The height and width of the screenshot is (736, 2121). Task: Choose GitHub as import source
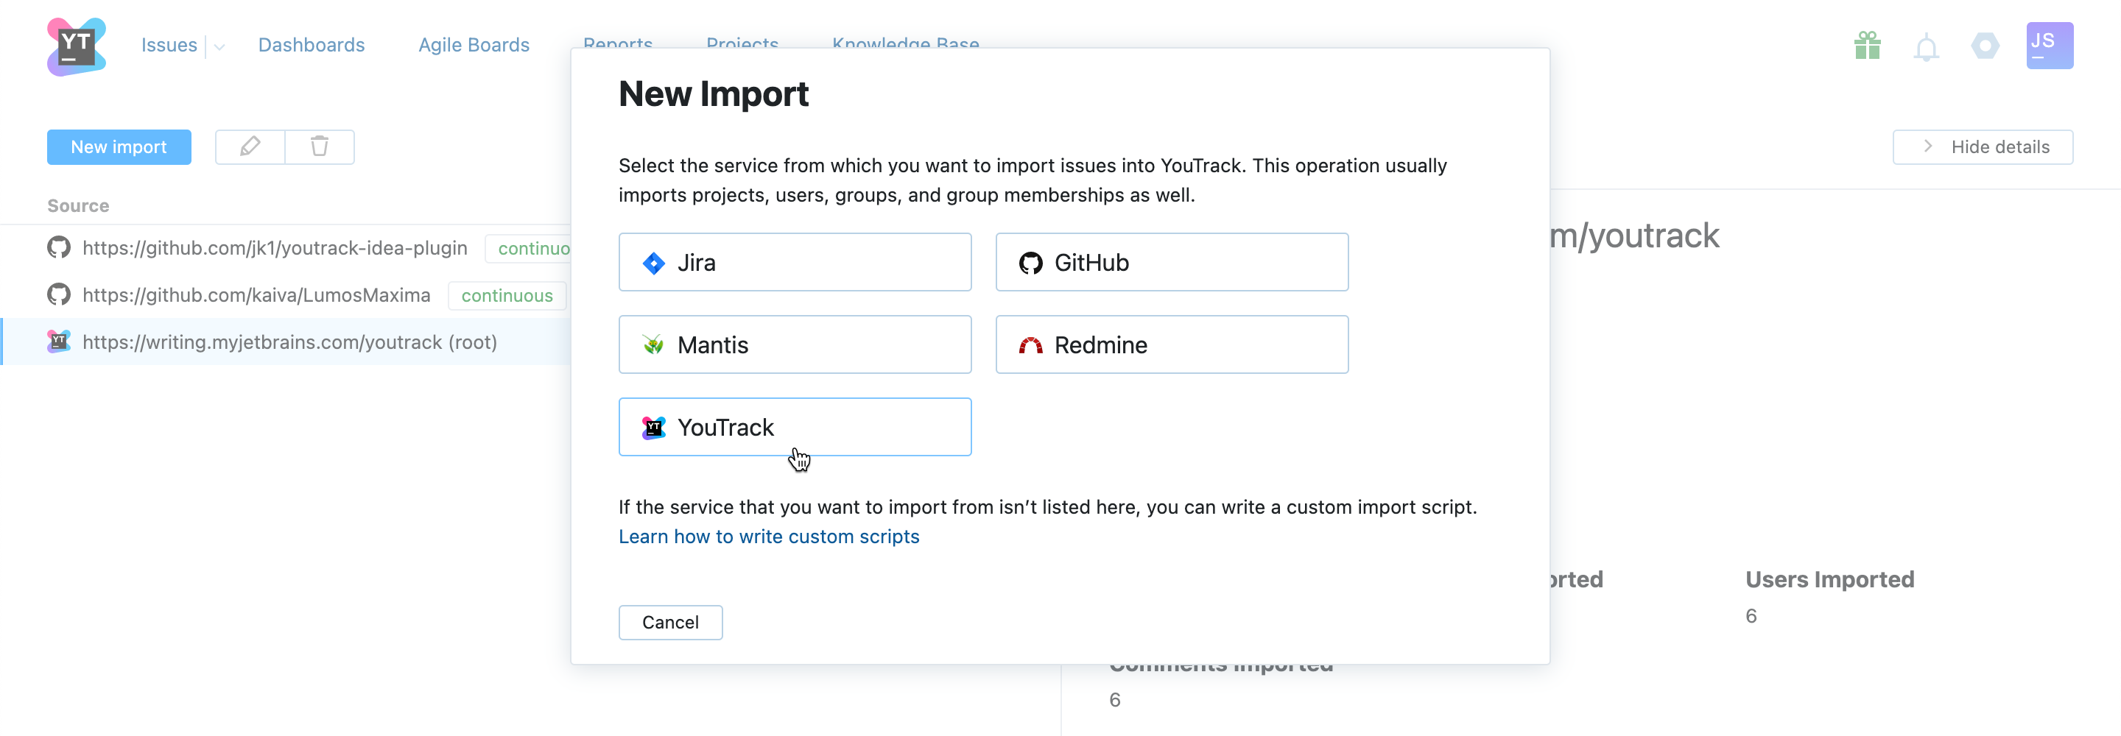(x=1171, y=263)
